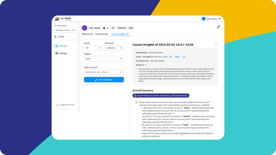The width and height of the screenshot is (276, 155).
Task: Click the lightbulb icon beside summary text
Action: tap(136, 102)
